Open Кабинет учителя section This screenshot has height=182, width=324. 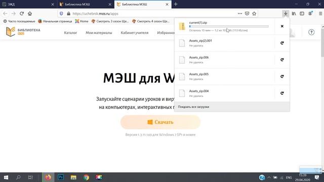click(135, 32)
